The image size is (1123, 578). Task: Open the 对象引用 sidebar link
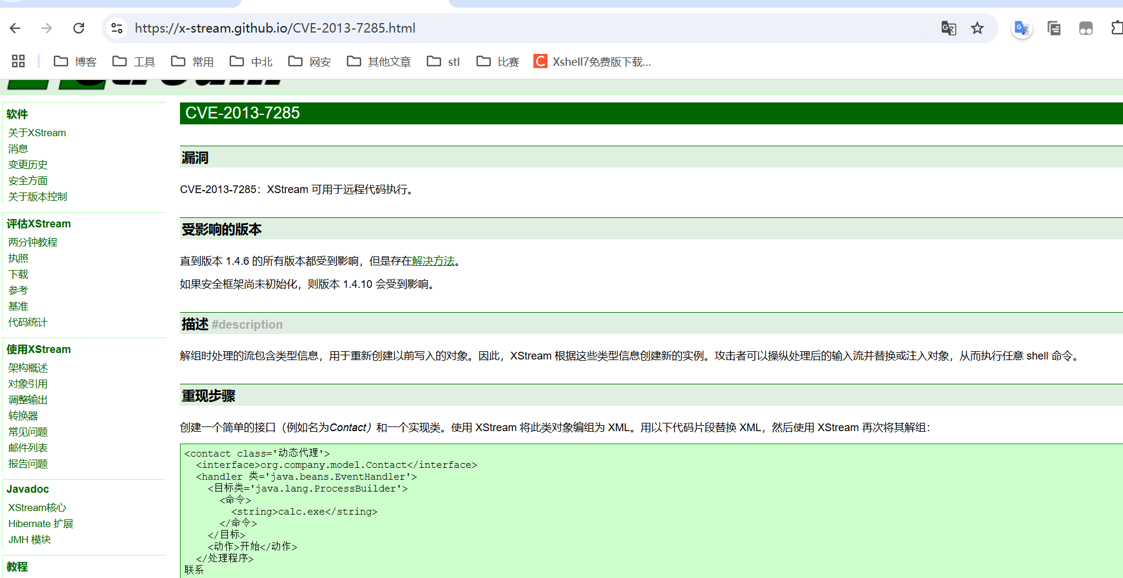coord(28,384)
